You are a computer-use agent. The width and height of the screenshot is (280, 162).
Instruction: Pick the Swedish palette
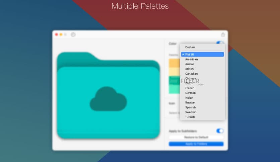202,112
